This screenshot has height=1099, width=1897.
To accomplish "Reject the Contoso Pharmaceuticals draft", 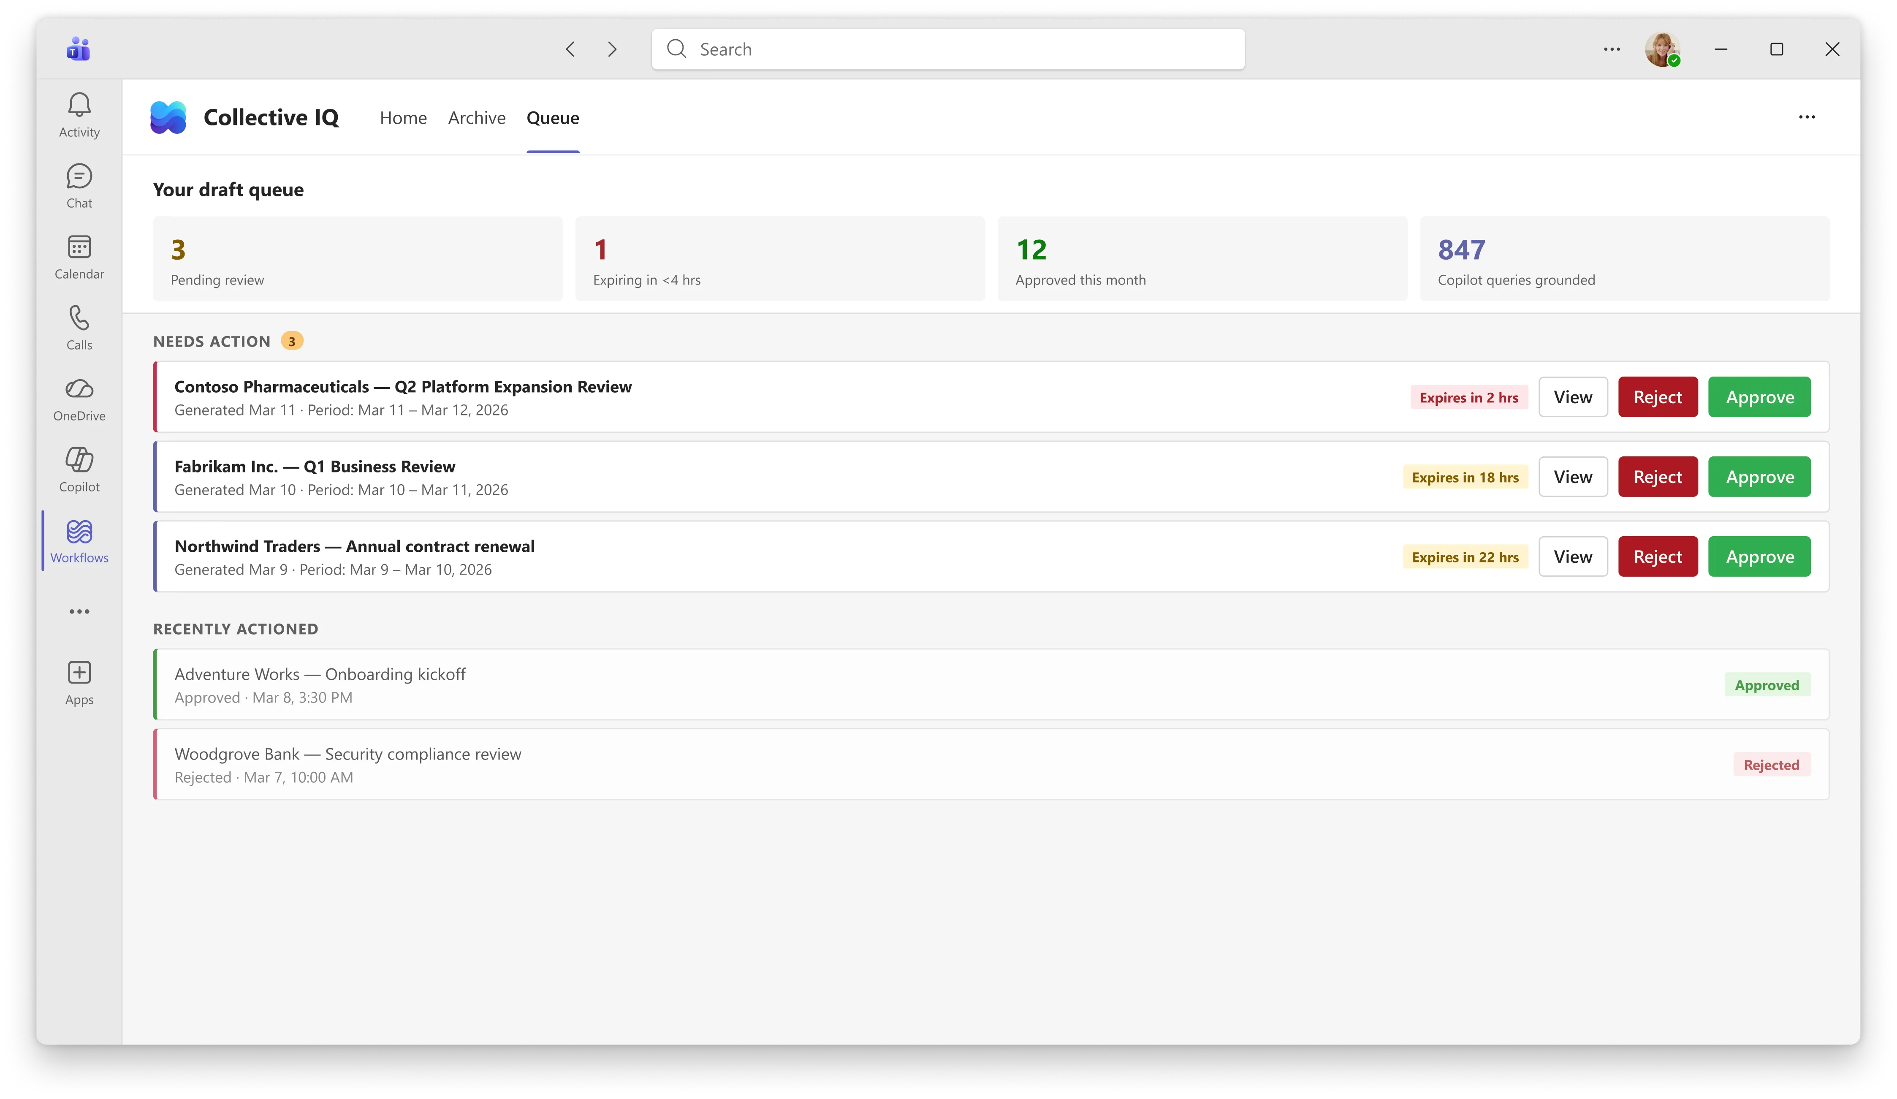I will coord(1658,397).
